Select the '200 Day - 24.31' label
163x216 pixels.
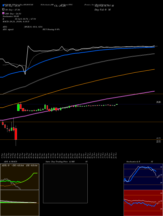13,14
